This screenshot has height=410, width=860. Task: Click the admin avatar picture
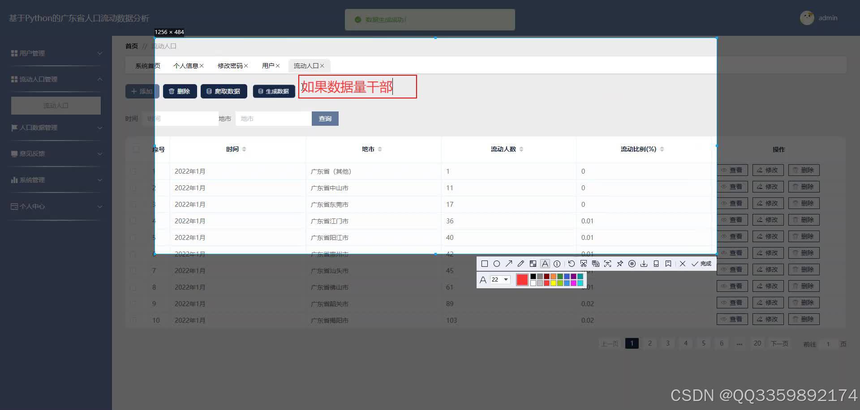(807, 18)
